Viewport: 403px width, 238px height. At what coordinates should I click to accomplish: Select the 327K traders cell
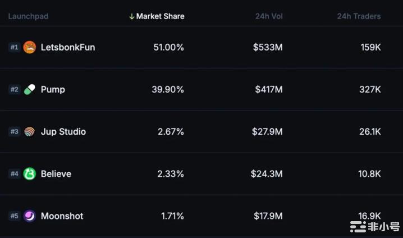point(370,89)
